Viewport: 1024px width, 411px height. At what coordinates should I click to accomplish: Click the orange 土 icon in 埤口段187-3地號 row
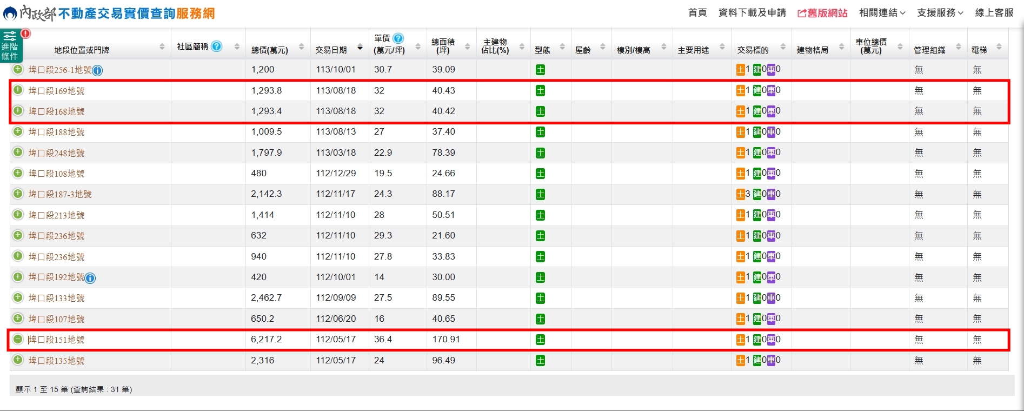(740, 194)
